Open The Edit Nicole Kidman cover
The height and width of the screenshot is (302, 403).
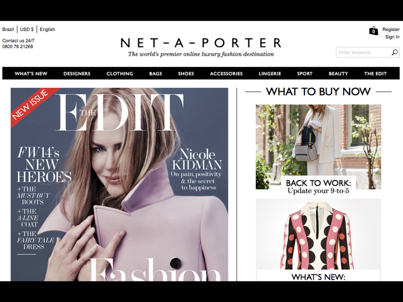coord(119,184)
